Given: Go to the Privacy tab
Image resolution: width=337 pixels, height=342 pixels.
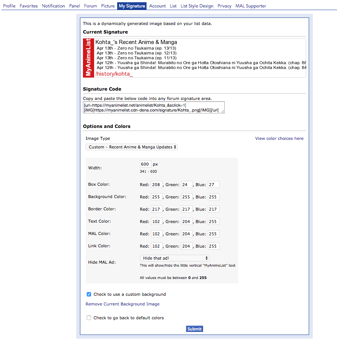Looking at the screenshot, I should [x=224, y=6].
